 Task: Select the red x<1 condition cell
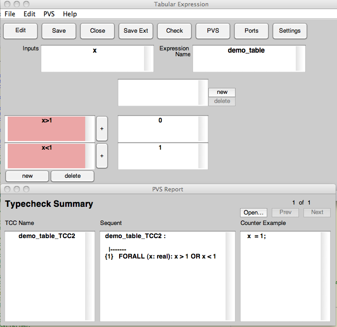pyautogui.click(x=46, y=156)
